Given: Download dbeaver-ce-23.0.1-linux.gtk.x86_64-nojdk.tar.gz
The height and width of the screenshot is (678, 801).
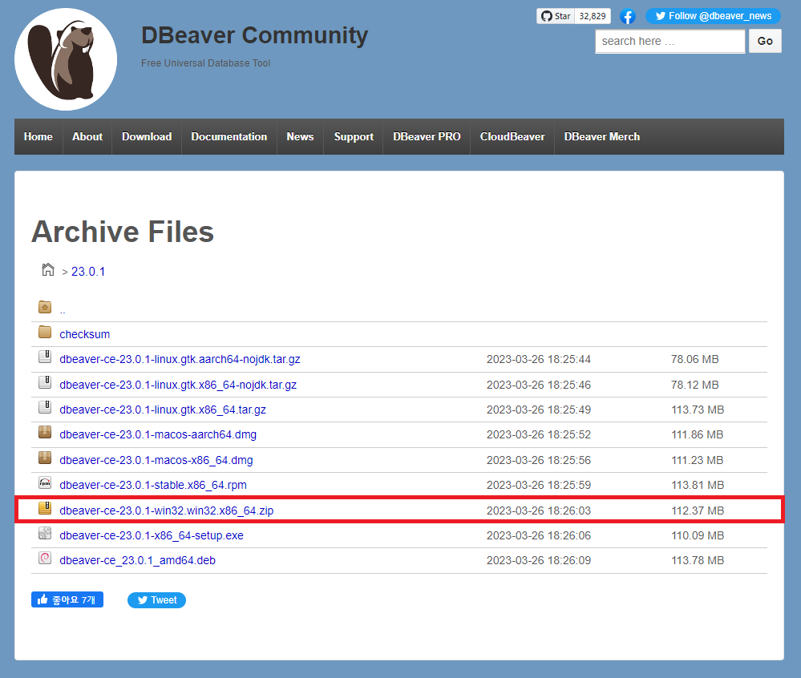Looking at the screenshot, I should coord(178,385).
